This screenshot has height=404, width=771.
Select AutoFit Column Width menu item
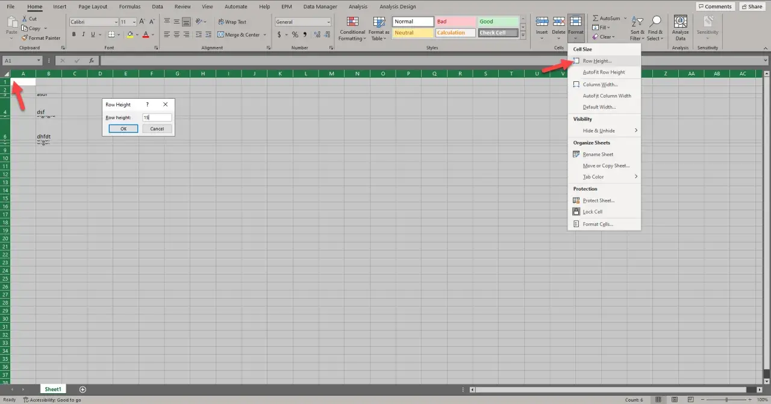click(604, 96)
